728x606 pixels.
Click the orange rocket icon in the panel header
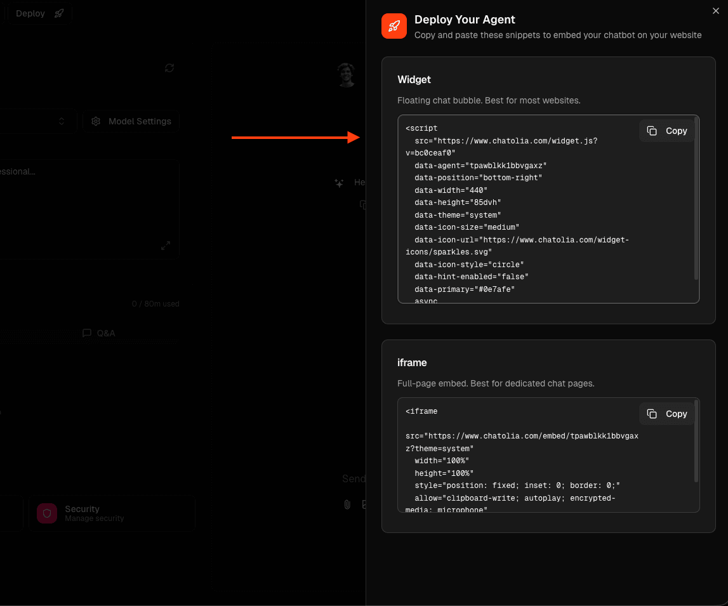pyautogui.click(x=394, y=27)
